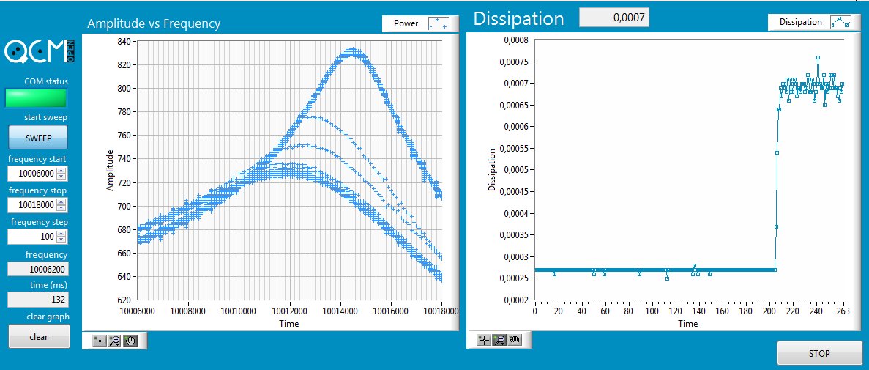869x370 pixels.
Task: Click the y-axis minimum 0,0002 on Dissipation graph
Action: [515, 300]
